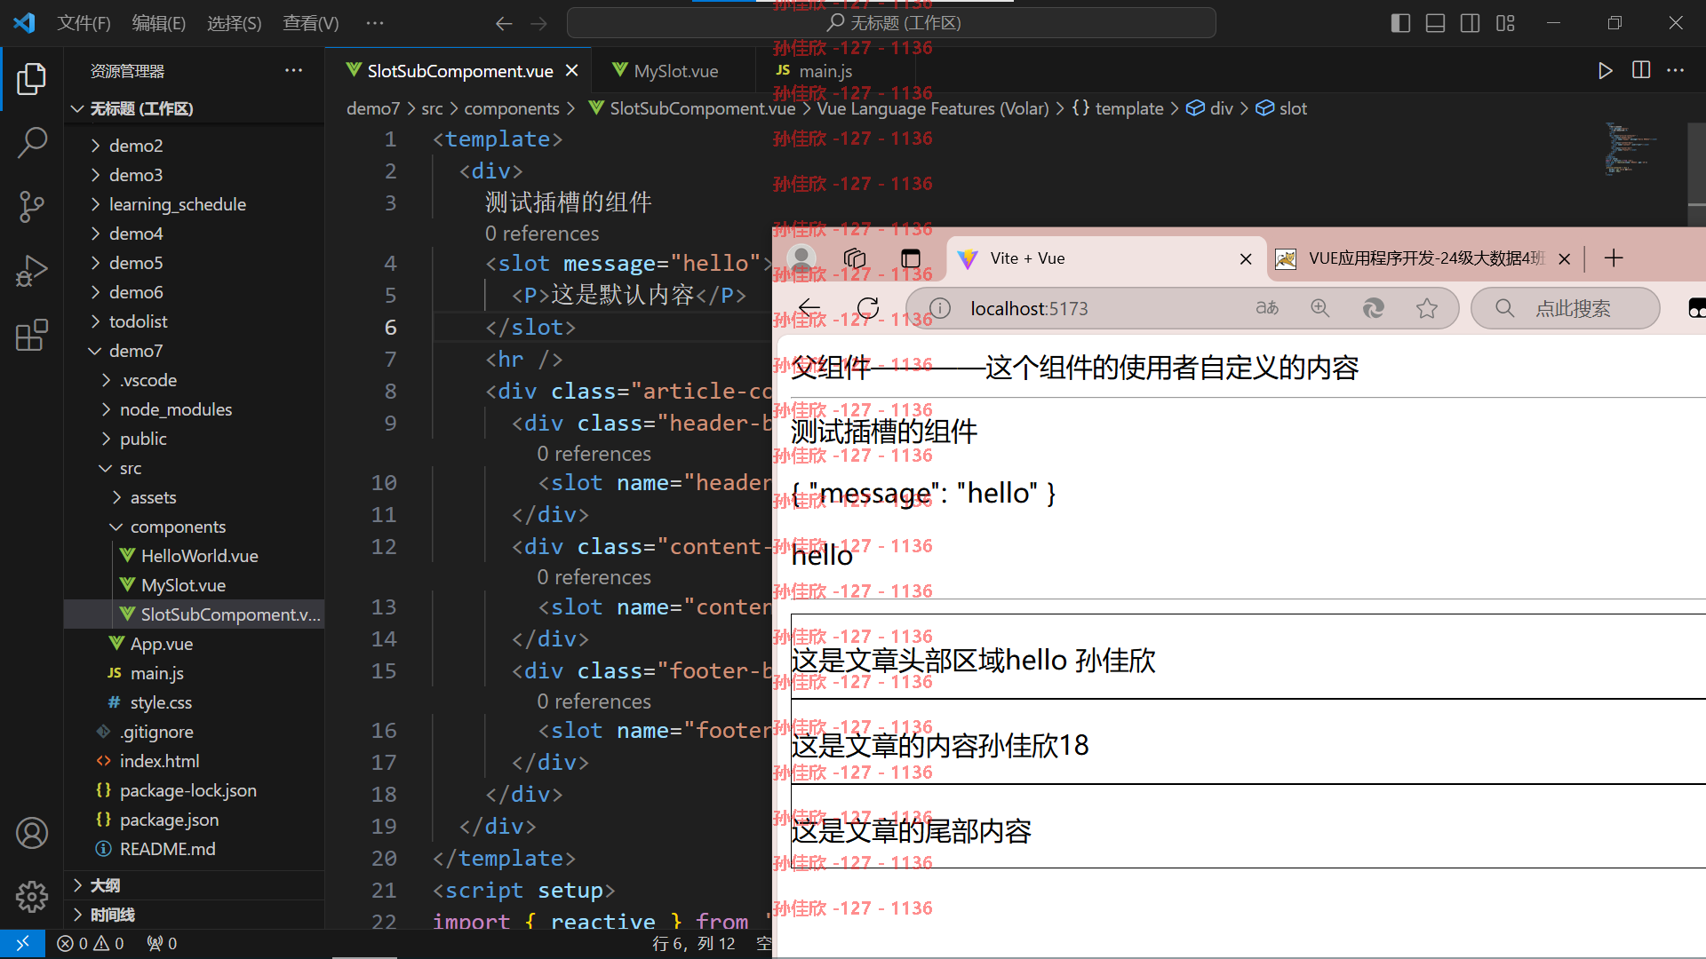View site information icon in browser address bar
Image resolution: width=1706 pixels, height=959 pixels.
tap(940, 308)
